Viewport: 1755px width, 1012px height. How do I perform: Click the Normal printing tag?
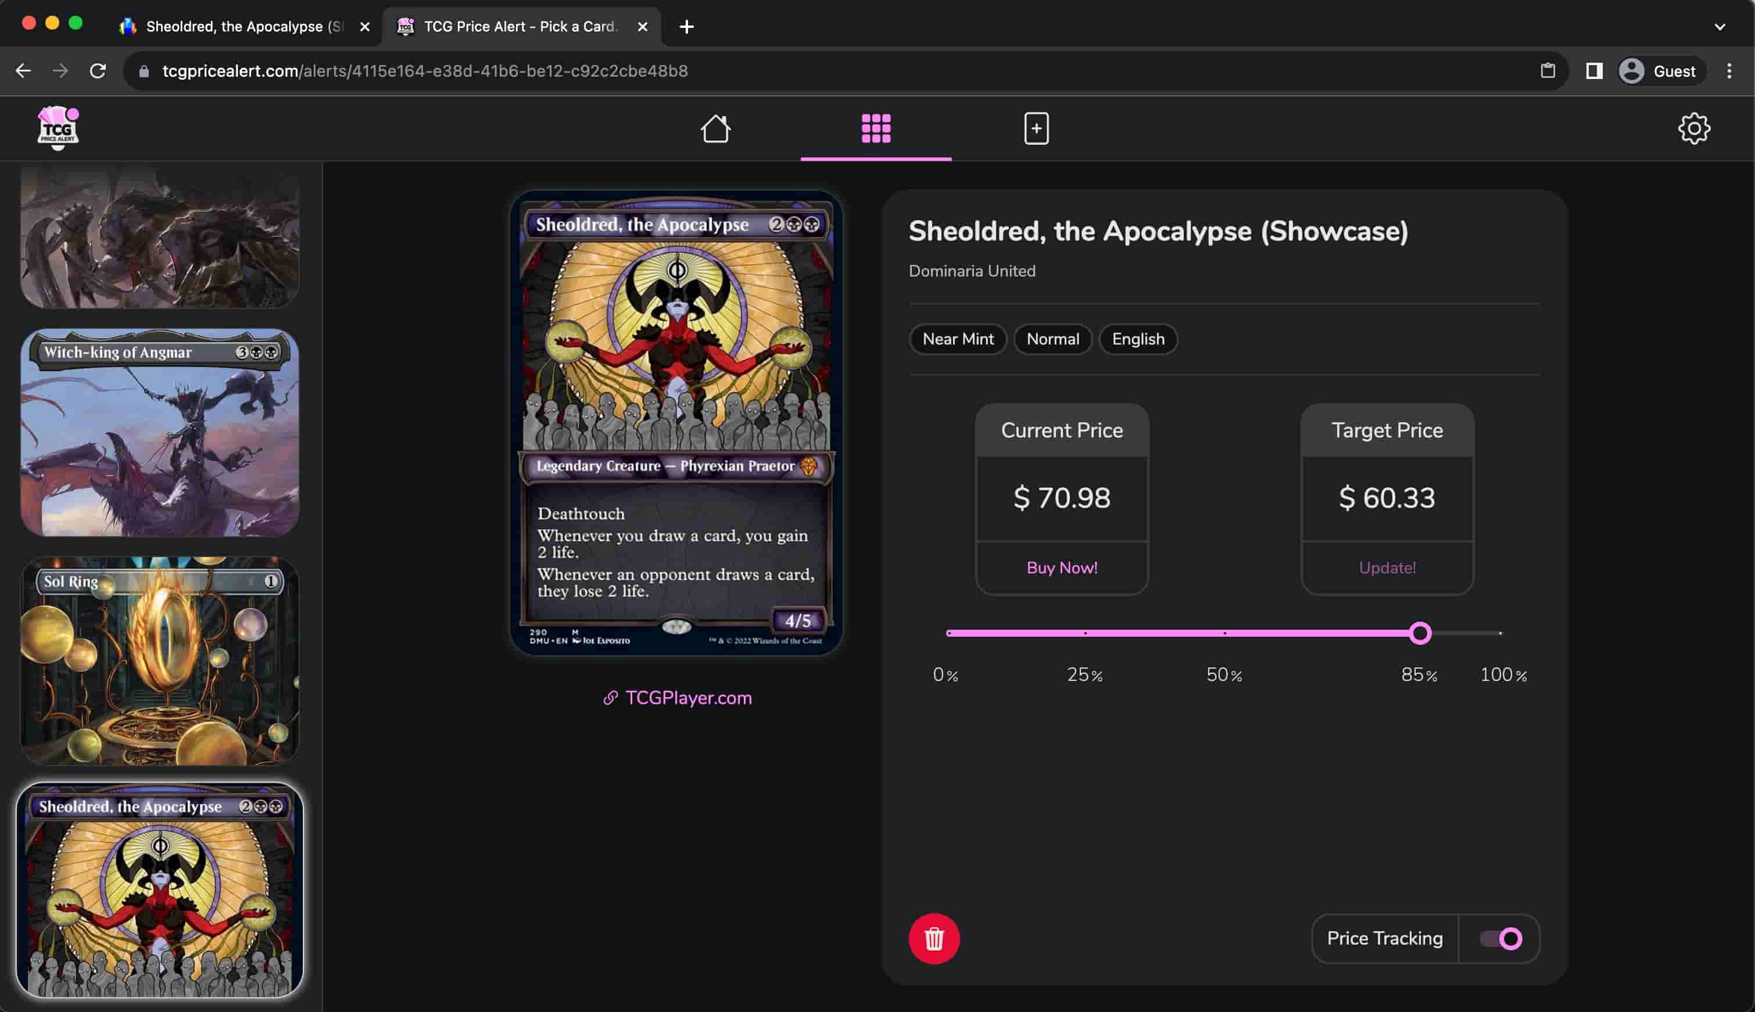(1052, 339)
